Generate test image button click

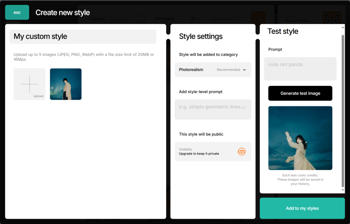click(300, 93)
